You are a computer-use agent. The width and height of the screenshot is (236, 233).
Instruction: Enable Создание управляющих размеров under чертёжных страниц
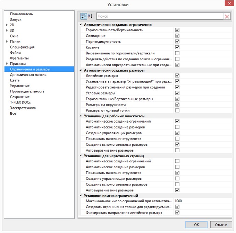point(177,179)
